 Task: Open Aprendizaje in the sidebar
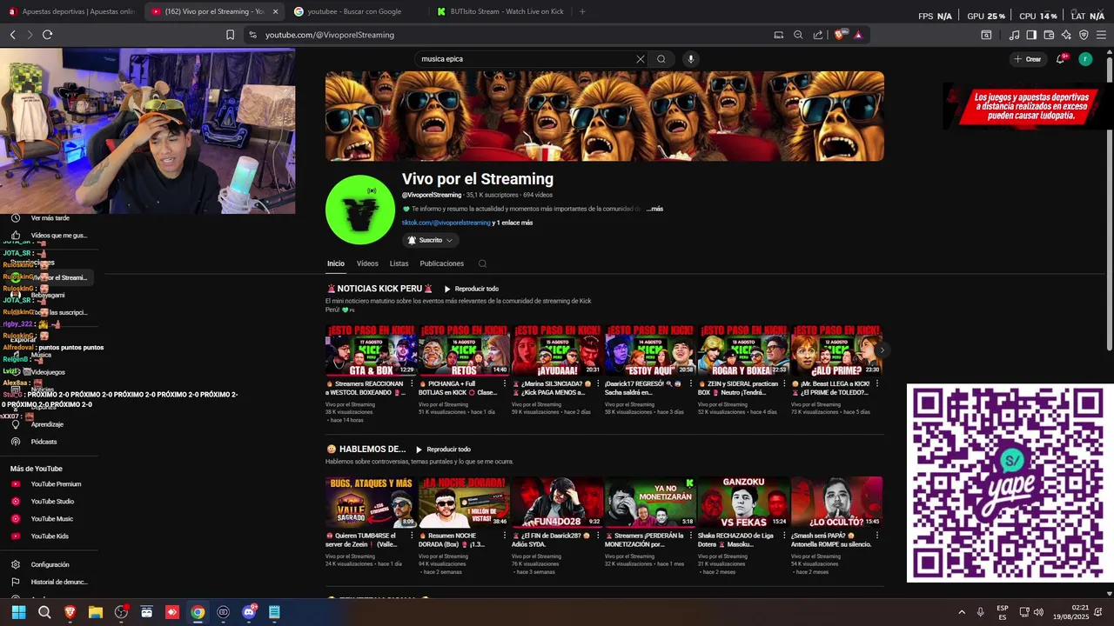(47, 424)
